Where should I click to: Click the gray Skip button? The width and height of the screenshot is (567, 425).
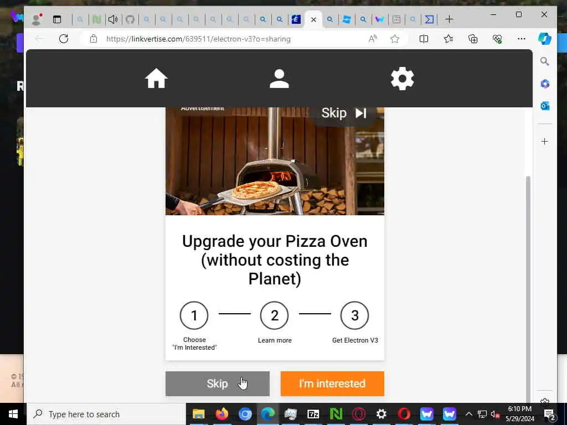(217, 383)
